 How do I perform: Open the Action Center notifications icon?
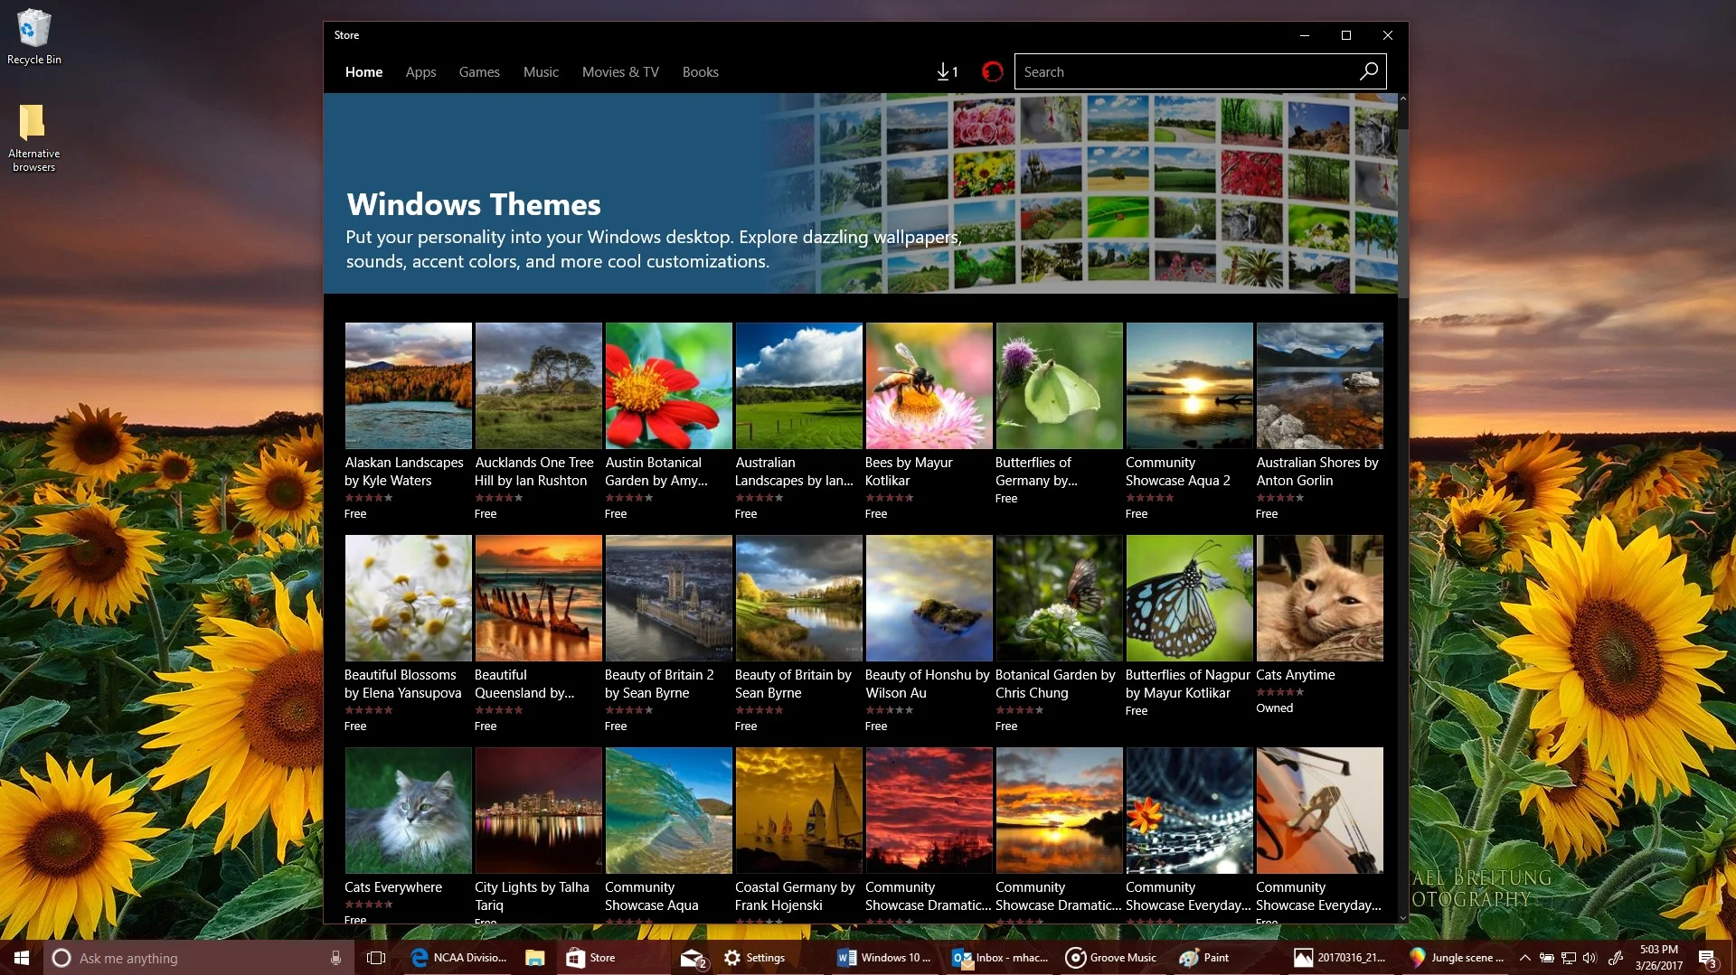(x=1707, y=958)
